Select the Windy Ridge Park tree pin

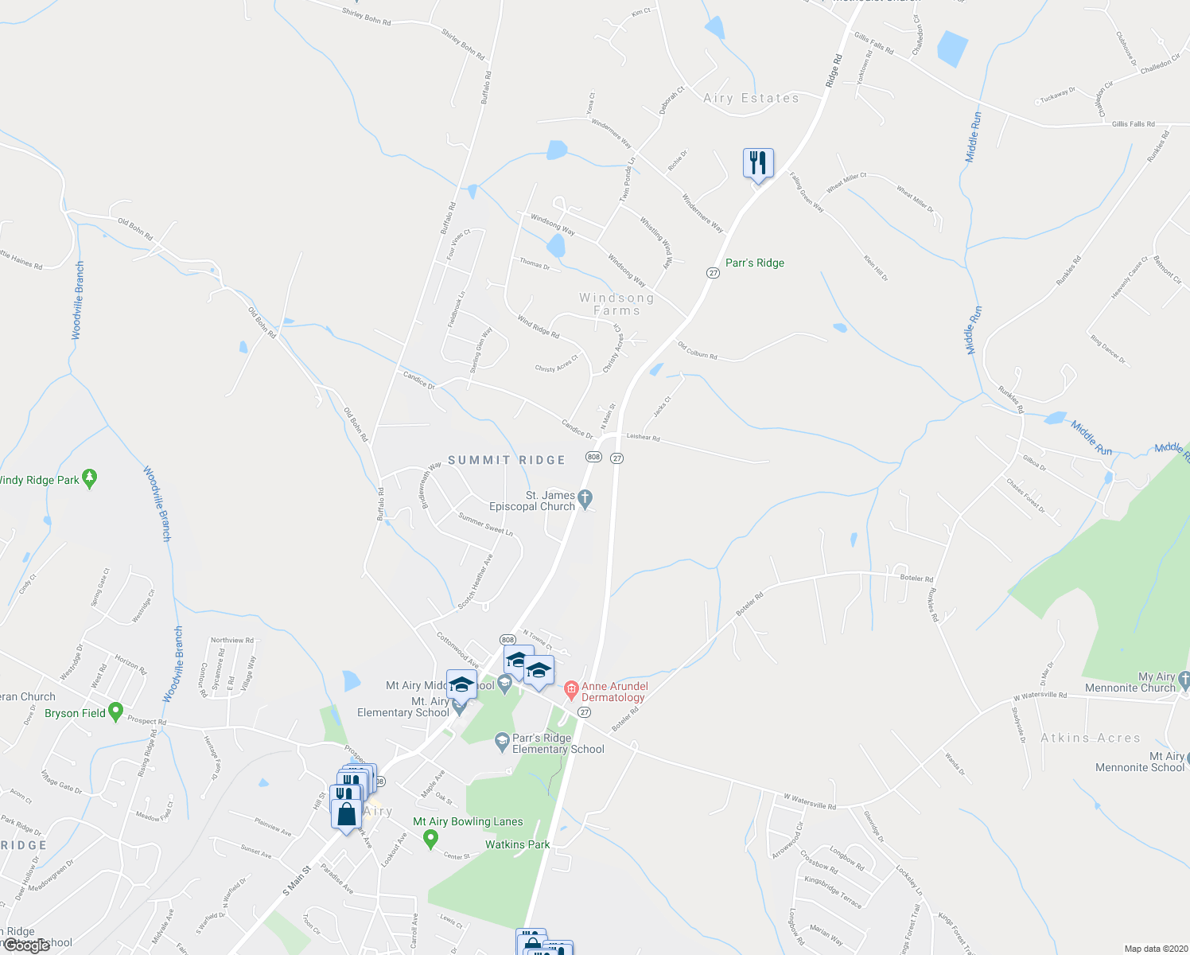pyautogui.click(x=90, y=478)
